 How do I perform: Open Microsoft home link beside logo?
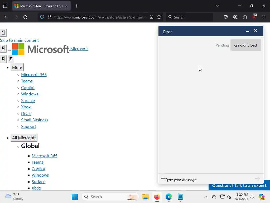tap(79, 49)
